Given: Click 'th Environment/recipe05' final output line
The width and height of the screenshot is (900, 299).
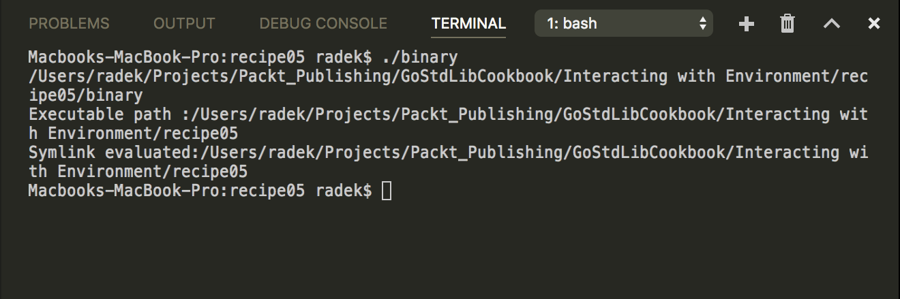Looking at the screenshot, I should (138, 172).
